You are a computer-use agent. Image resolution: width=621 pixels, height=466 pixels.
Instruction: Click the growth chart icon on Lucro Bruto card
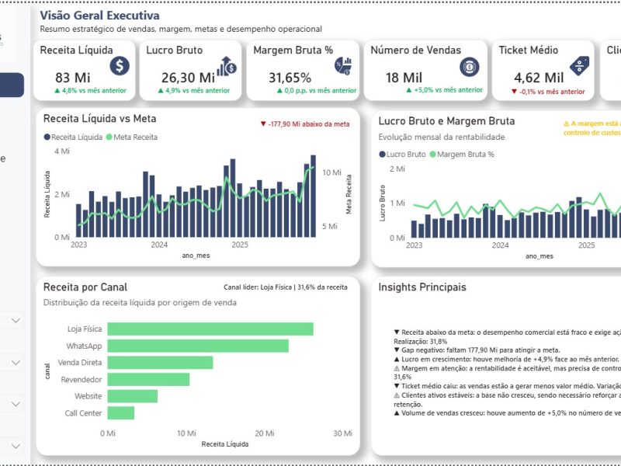coord(227,66)
